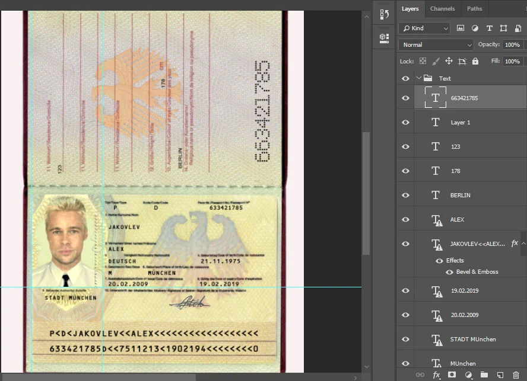Hide the BERLIN layer with its eye icon
Viewport: 527px width, 381px height.
tap(405, 195)
